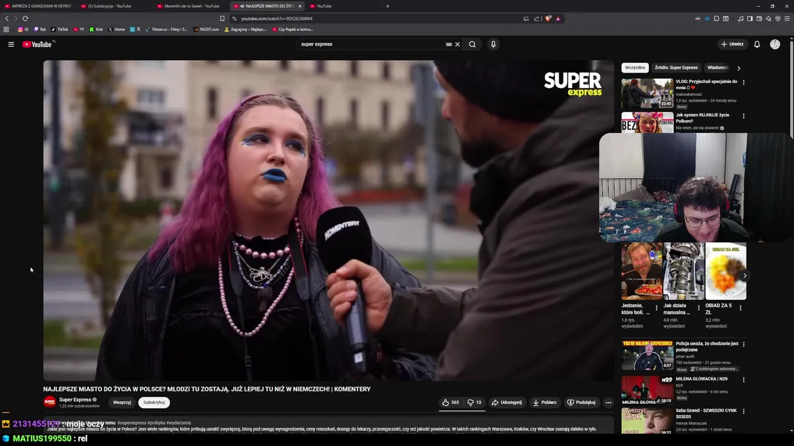Open Policja uważa video thumbnail
Viewport: 794px width, 446px height.
tap(647, 356)
